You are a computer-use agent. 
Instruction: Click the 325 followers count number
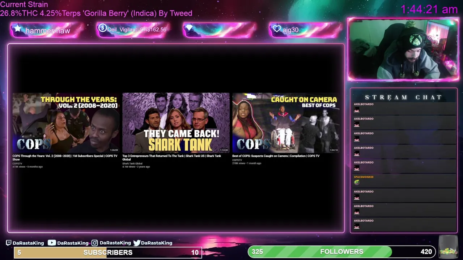pos(257,252)
